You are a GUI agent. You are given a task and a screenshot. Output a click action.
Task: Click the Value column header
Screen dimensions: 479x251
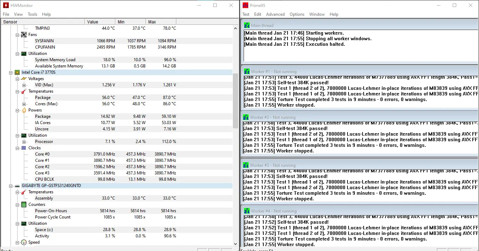click(100, 22)
